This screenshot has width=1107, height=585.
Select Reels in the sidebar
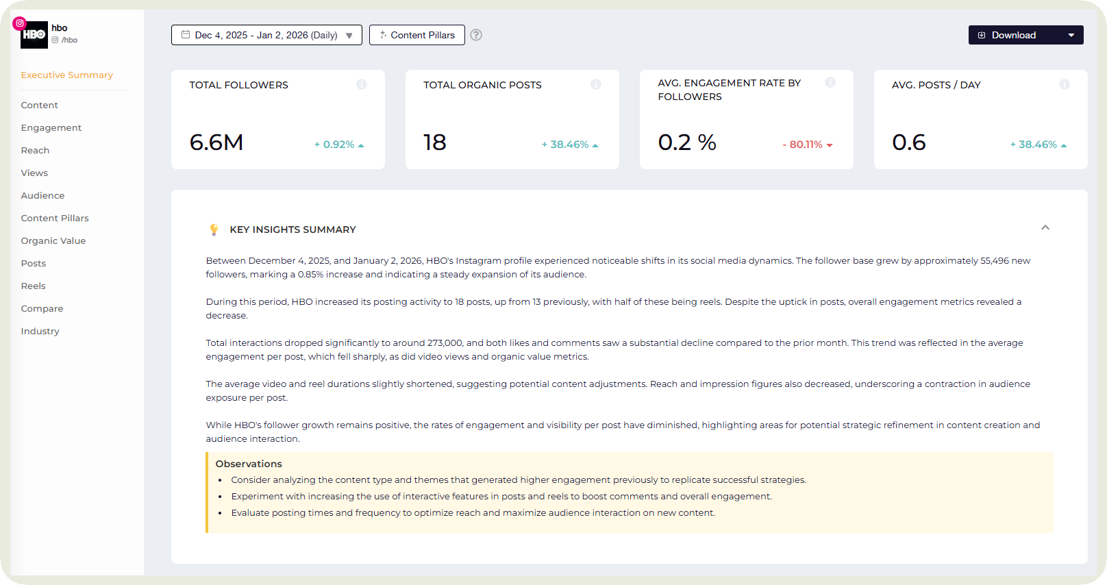33,286
